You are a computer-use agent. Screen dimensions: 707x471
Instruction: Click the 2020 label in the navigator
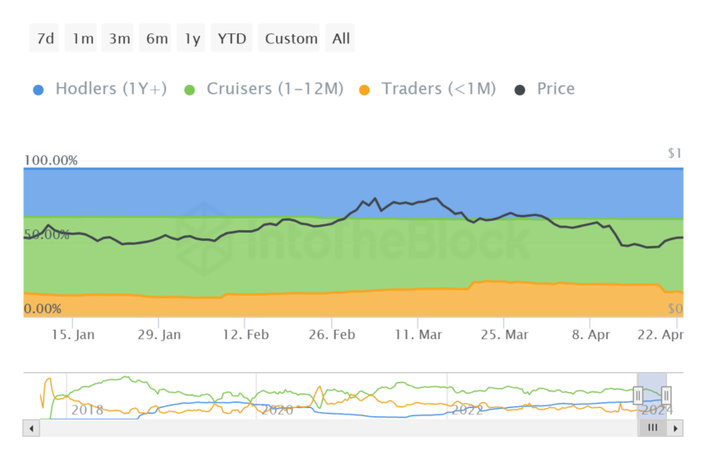[x=277, y=410]
